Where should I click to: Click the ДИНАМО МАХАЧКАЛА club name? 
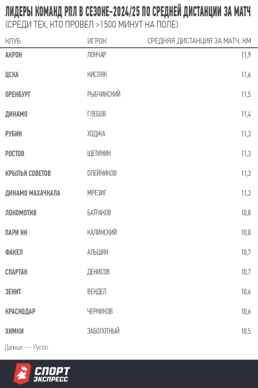point(32,193)
